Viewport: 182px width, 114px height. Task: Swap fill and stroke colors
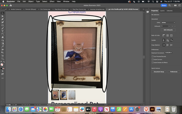(4, 62)
